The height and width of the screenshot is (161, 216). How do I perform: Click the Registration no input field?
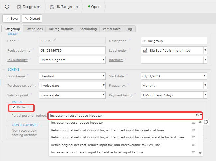[72, 50]
